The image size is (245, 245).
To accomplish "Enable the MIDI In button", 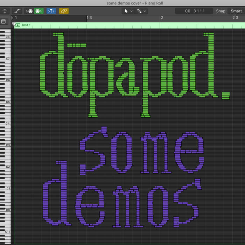I will 29,11.
